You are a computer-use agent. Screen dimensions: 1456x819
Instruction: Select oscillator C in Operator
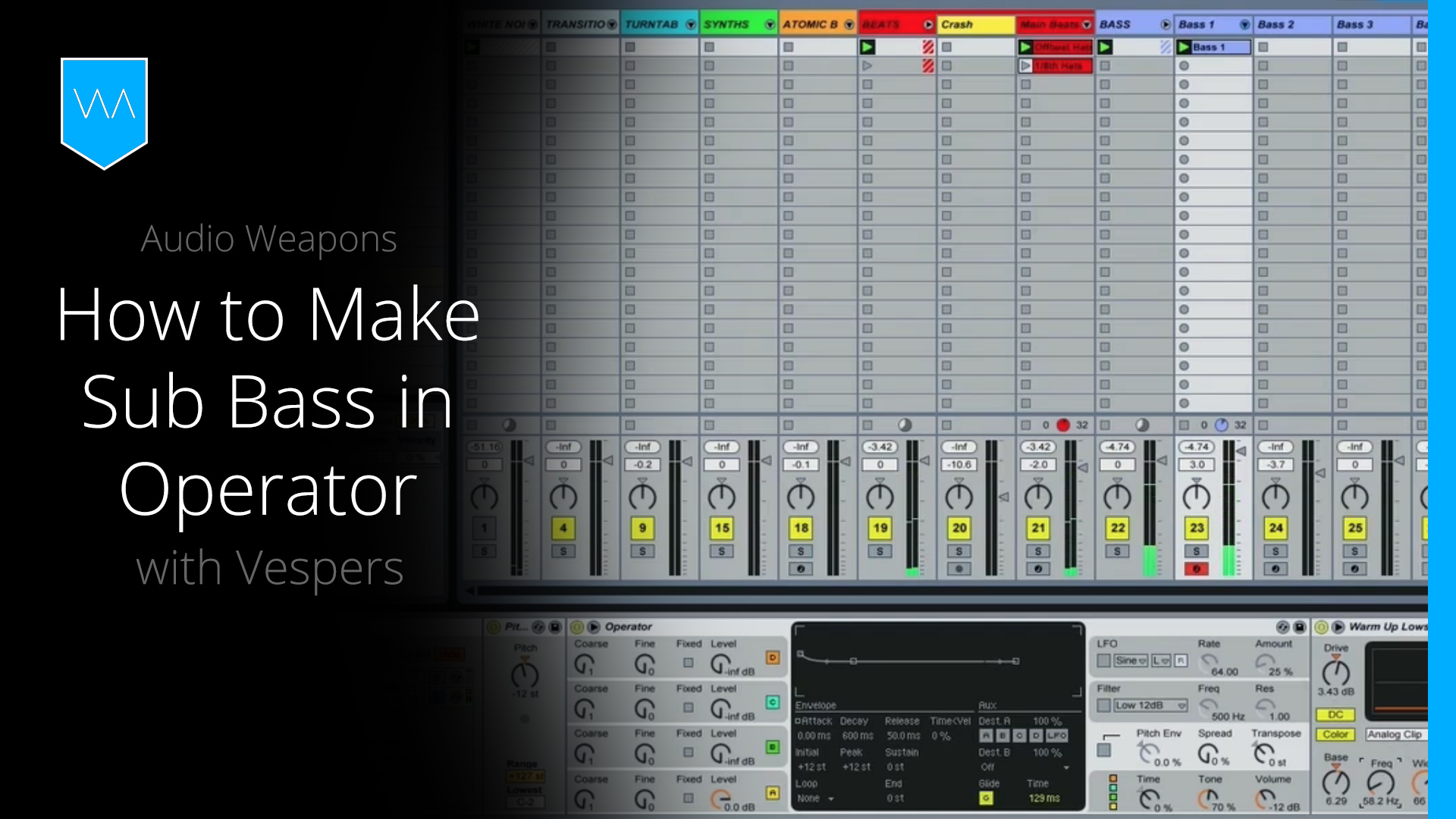773,703
